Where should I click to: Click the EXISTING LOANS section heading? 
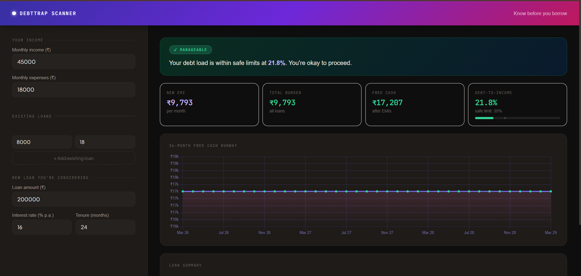(32, 116)
